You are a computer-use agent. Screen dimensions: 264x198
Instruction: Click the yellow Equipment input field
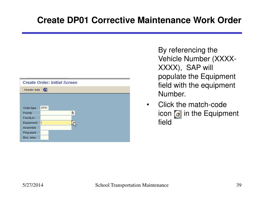56,123
